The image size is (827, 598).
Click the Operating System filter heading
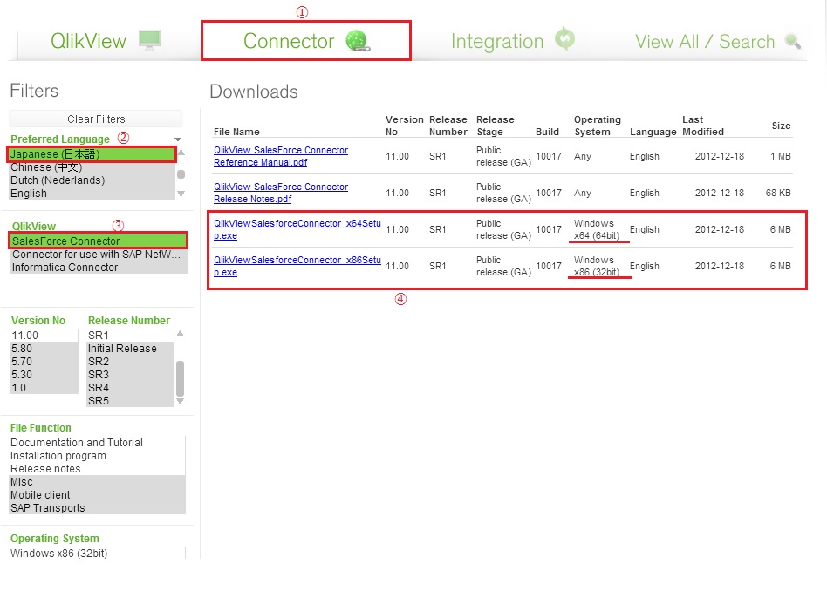[x=55, y=539]
